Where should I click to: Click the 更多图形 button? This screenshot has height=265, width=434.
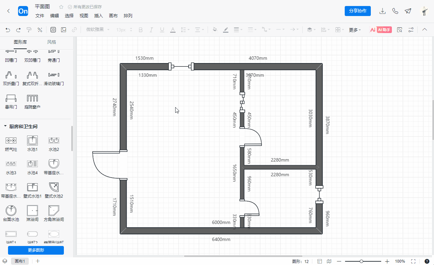(x=36, y=250)
